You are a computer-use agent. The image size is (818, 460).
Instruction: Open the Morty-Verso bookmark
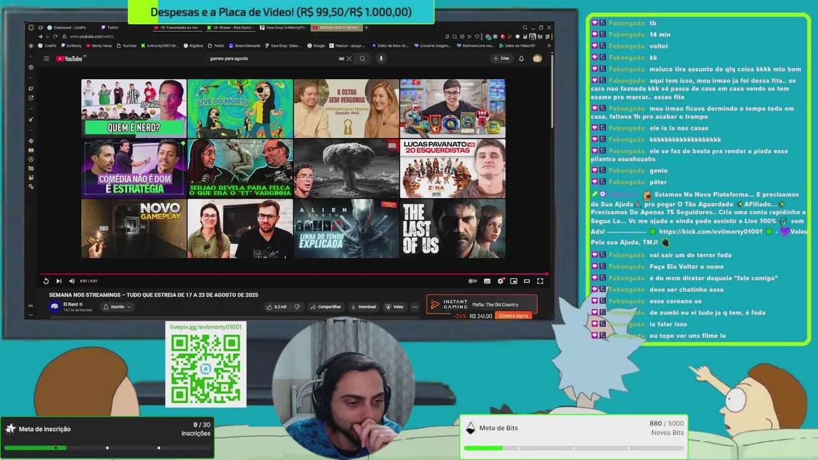click(x=99, y=46)
